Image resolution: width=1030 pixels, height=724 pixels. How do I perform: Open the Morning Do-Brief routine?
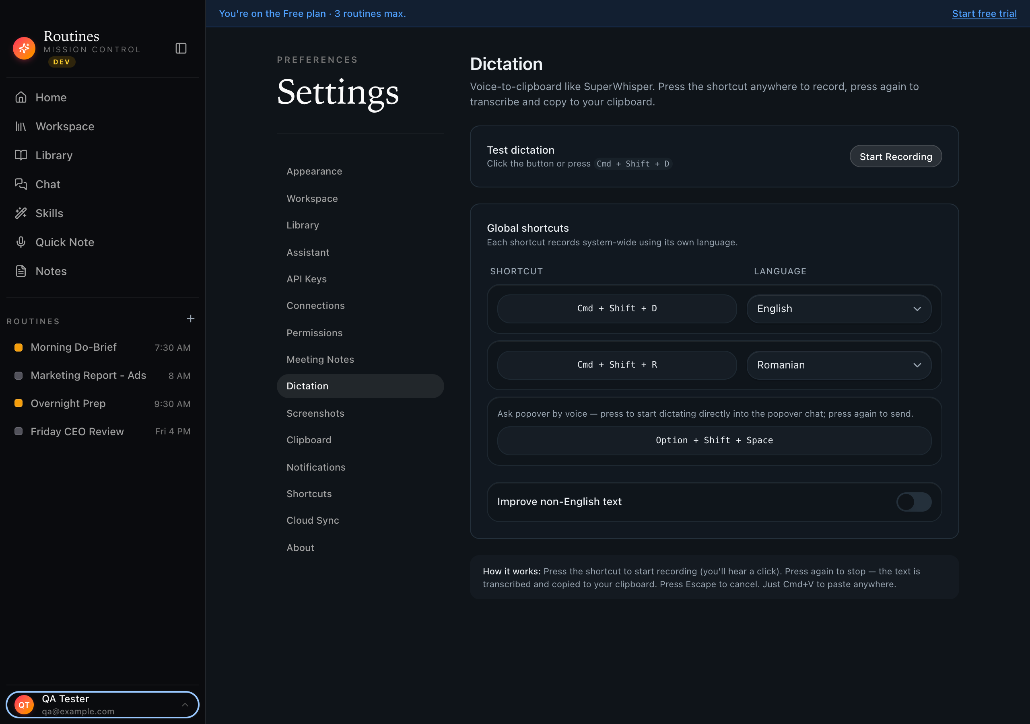(x=103, y=347)
